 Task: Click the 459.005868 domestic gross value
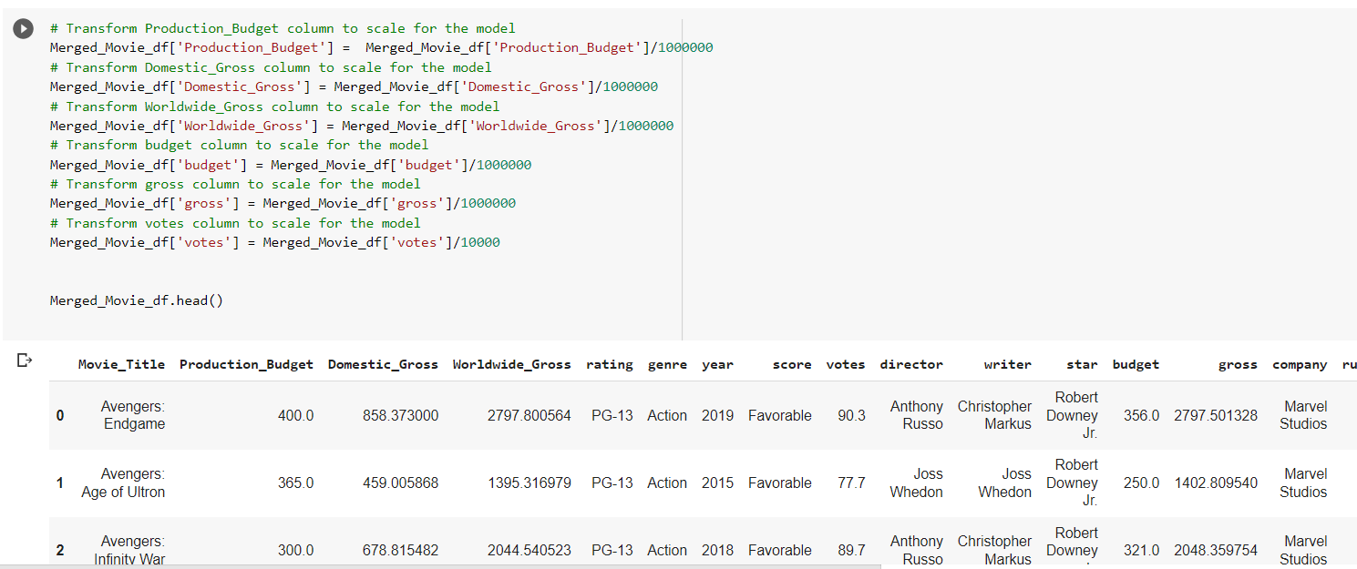400,483
